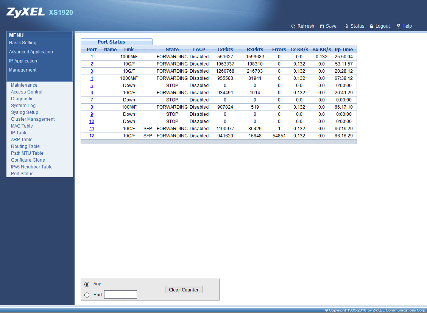Image resolution: width=427 pixels, height=313 pixels.
Task: Open IP Table link
Action: pyautogui.click(x=19, y=133)
